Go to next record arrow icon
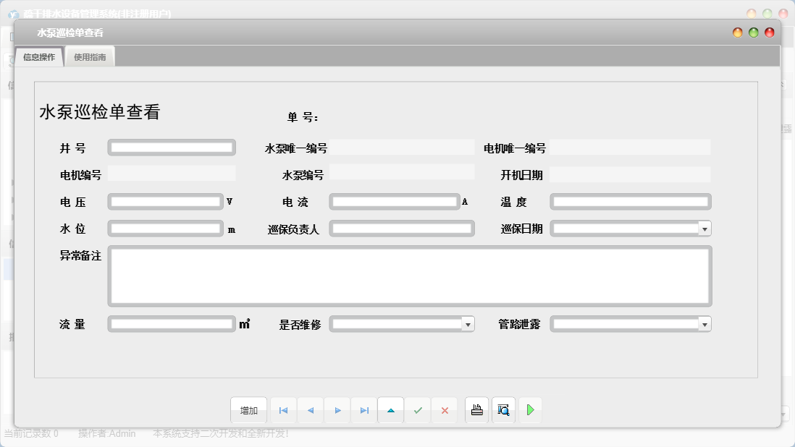Viewport: 795px width, 447px height. 337,410
